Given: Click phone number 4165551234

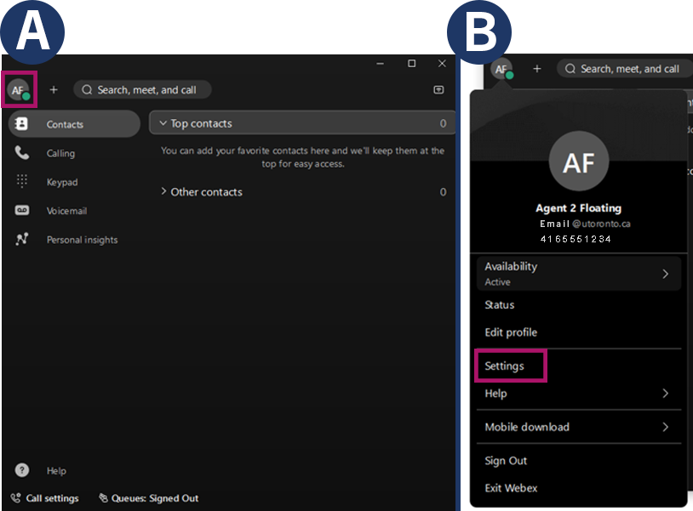Looking at the screenshot, I should point(576,239).
